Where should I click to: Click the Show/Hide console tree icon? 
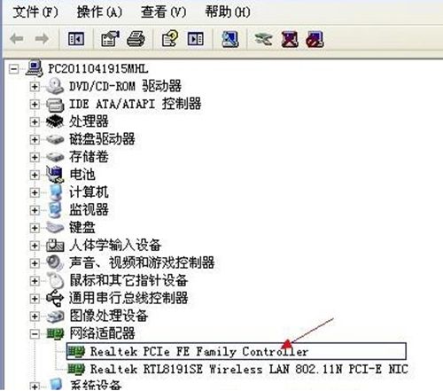[76, 39]
